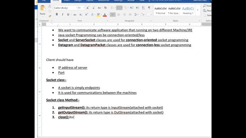Switch to the View tab
The width and height of the screenshot is (246, 138).
pos(142,1)
